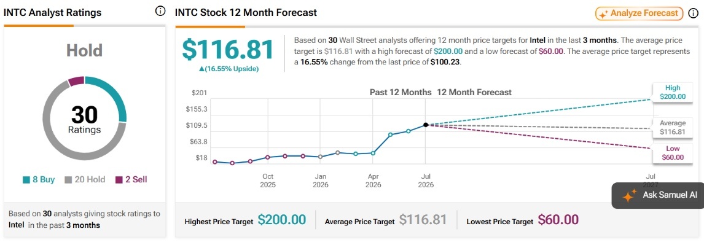This screenshot has height=245, width=704.
Task: Click the 30 Ratings donut center
Action: coord(84,119)
